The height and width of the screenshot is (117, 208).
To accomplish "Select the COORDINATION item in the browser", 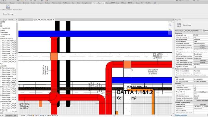I will (5, 34).
